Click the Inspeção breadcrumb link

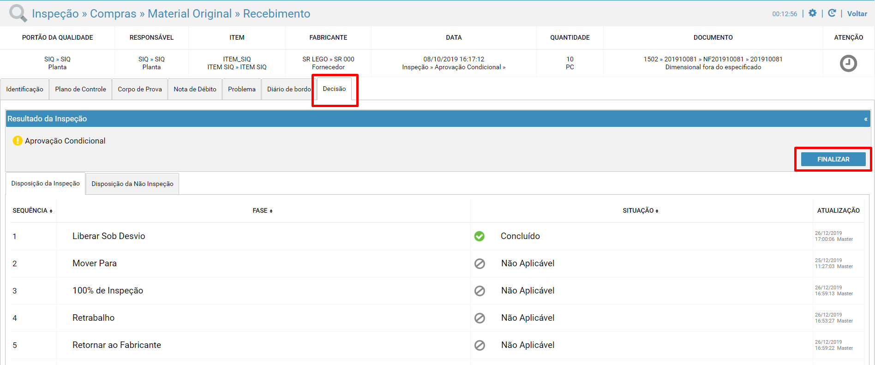(x=55, y=13)
